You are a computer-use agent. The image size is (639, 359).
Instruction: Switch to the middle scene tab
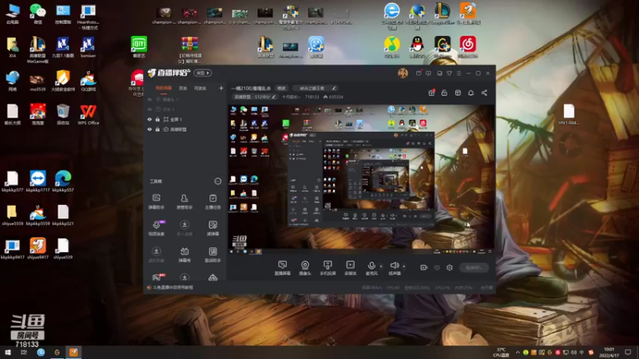pyautogui.click(x=183, y=88)
